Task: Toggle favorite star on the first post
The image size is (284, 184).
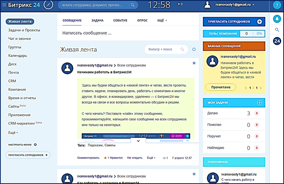Action: (x=194, y=63)
